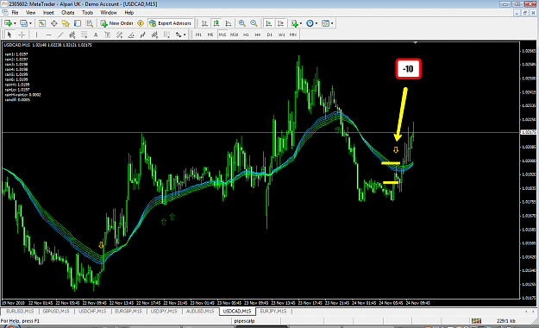This screenshot has height=328, width=539.
Task: Expand the Indicators dropdown arrow
Action: pyautogui.click(x=301, y=23)
